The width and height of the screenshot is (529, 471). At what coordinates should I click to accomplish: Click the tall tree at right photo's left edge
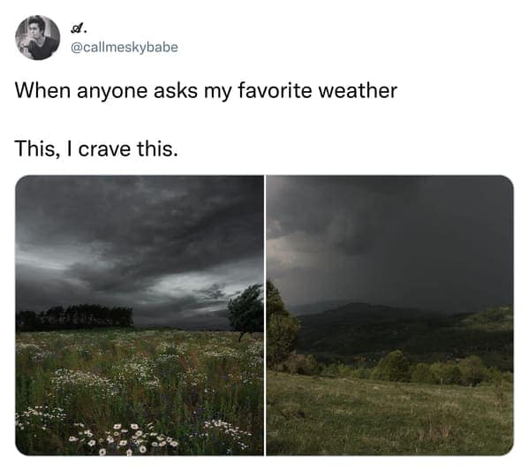coord(281,326)
